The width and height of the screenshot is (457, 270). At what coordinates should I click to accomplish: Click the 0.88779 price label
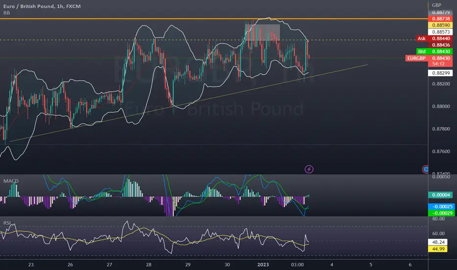click(x=440, y=13)
